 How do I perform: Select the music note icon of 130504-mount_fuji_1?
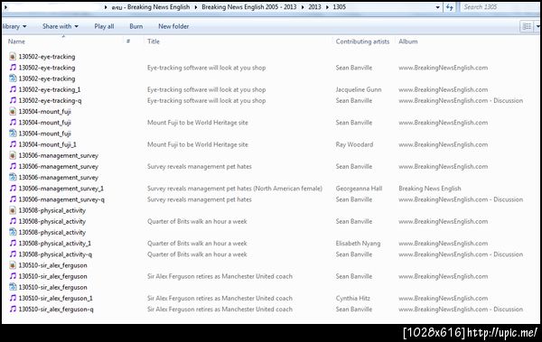13,144
